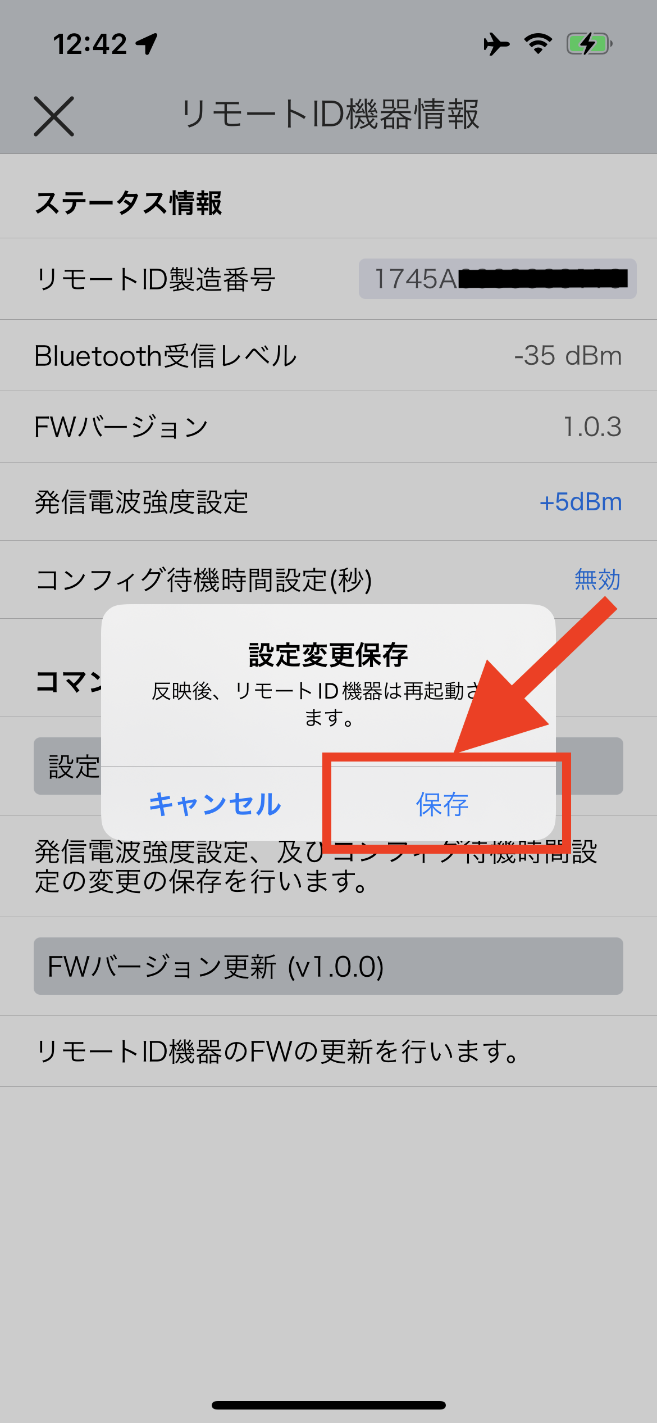
Task: Select the Bluetooth受信レベル row
Action: coord(328,356)
